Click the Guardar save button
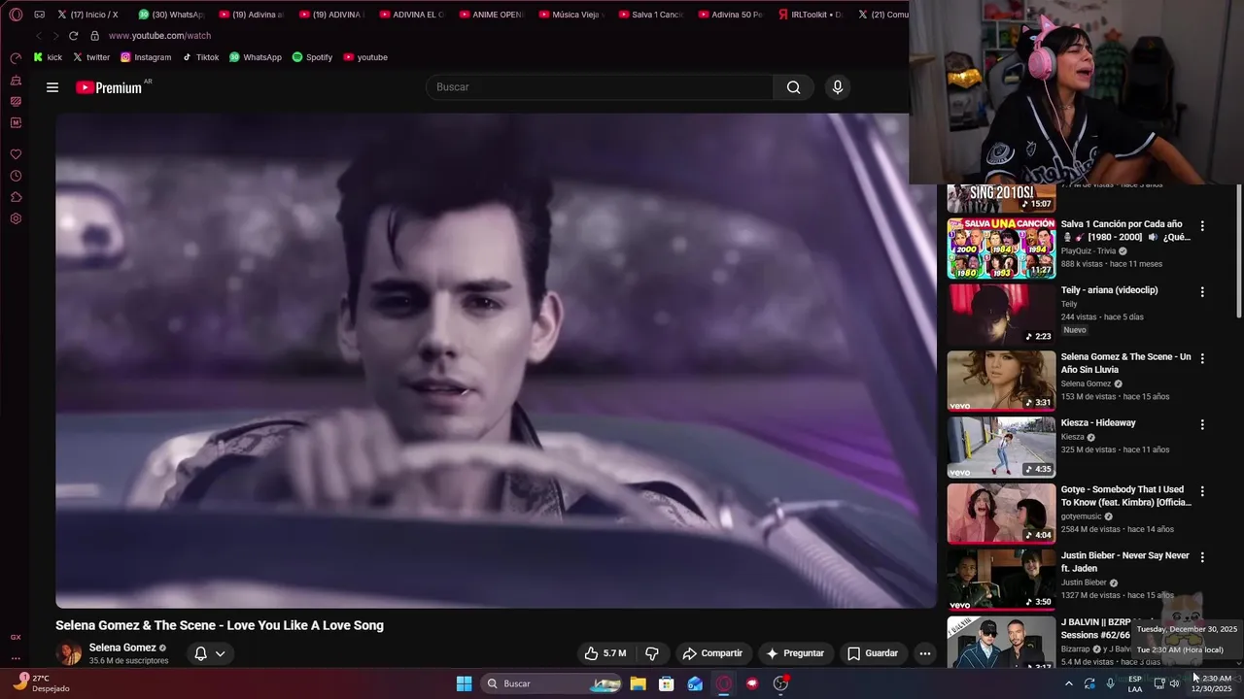This screenshot has width=1244, height=699. pos(872,653)
